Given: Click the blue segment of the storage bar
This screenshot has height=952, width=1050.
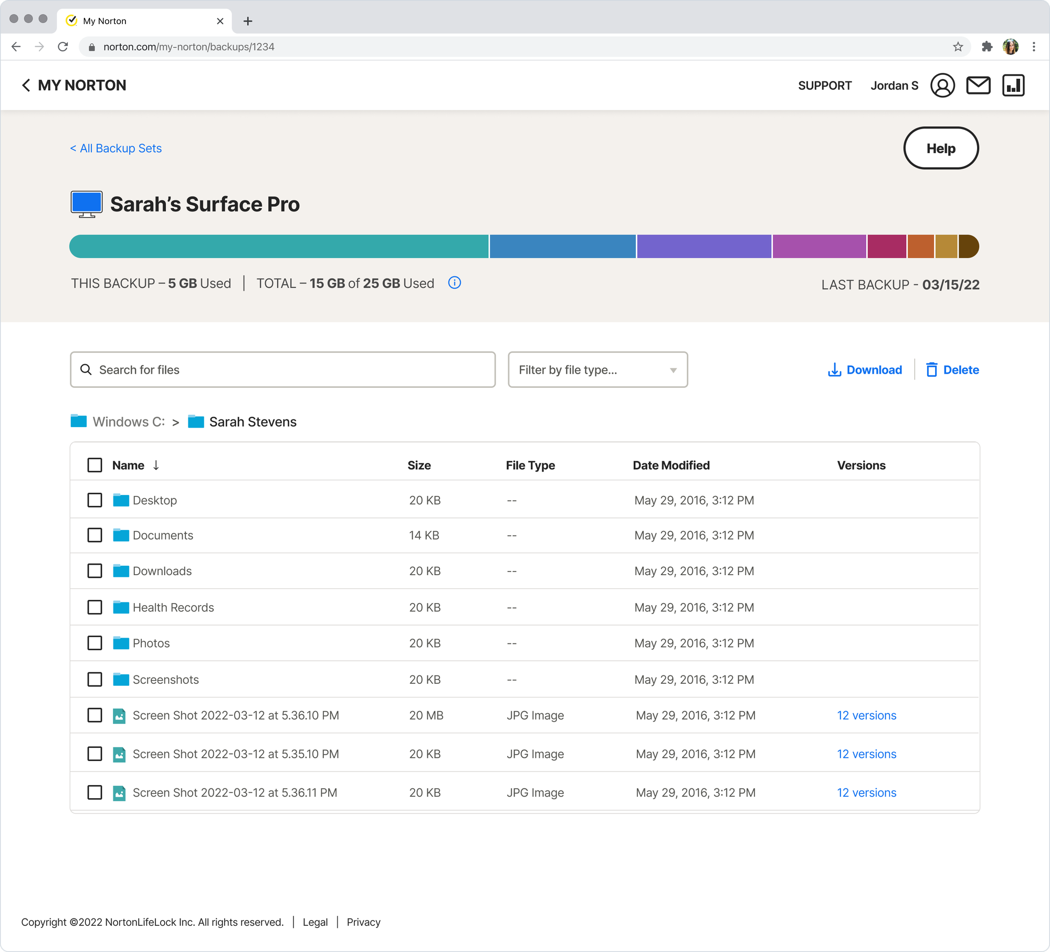Looking at the screenshot, I should click(563, 246).
